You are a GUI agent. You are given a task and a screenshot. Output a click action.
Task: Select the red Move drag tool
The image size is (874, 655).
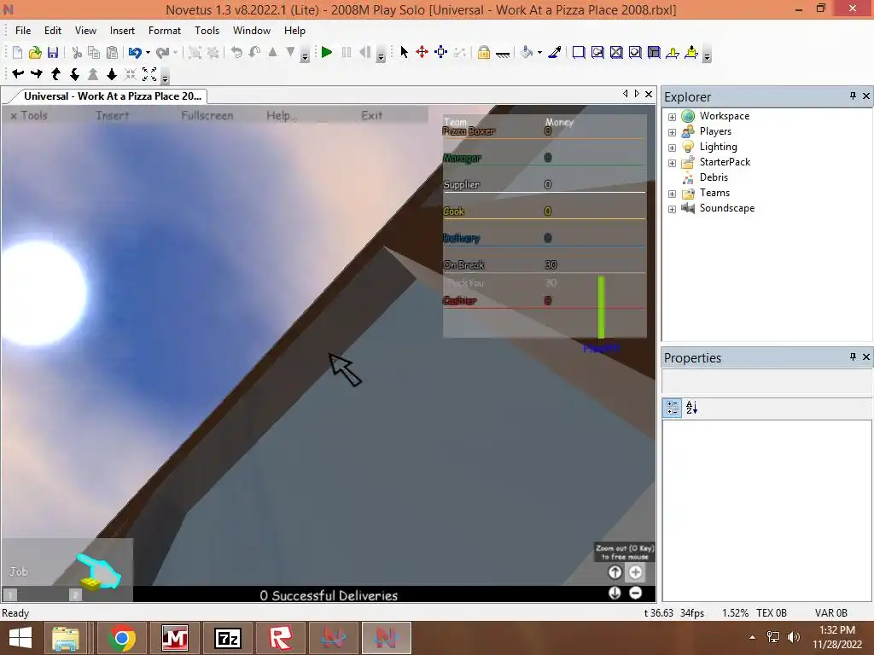pyautogui.click(x=422, y=52)
